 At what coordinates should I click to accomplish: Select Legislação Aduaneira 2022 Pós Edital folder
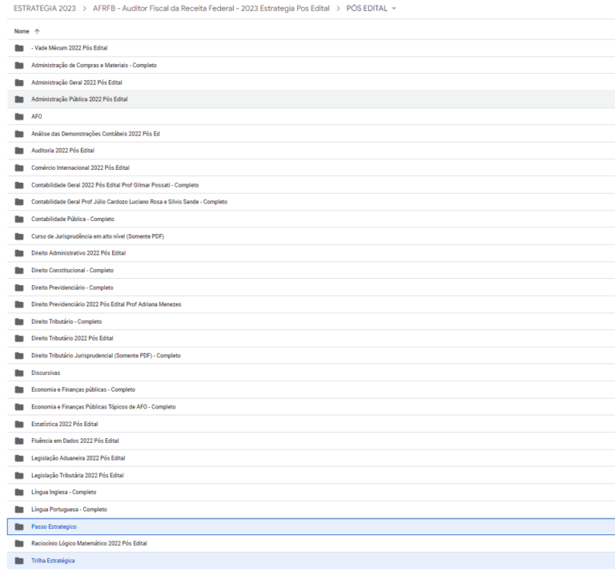tap(311, 458)
